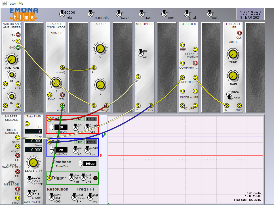Lower ChB Volts/Div using the down arrow
Screen dimensions: 274x205
coord(52,152)
